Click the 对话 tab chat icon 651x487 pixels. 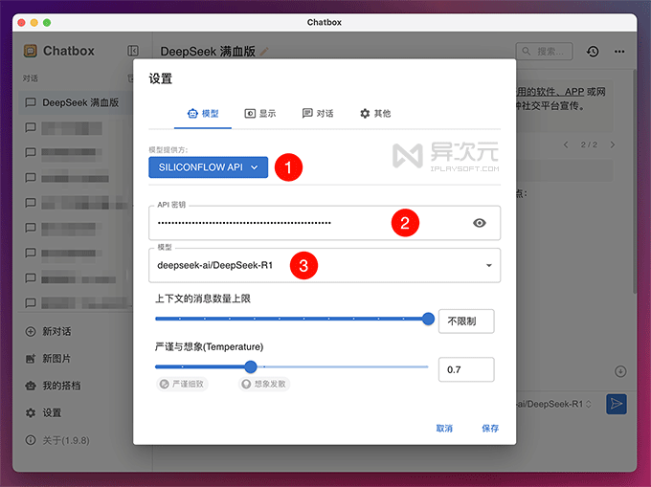point(307,113)
